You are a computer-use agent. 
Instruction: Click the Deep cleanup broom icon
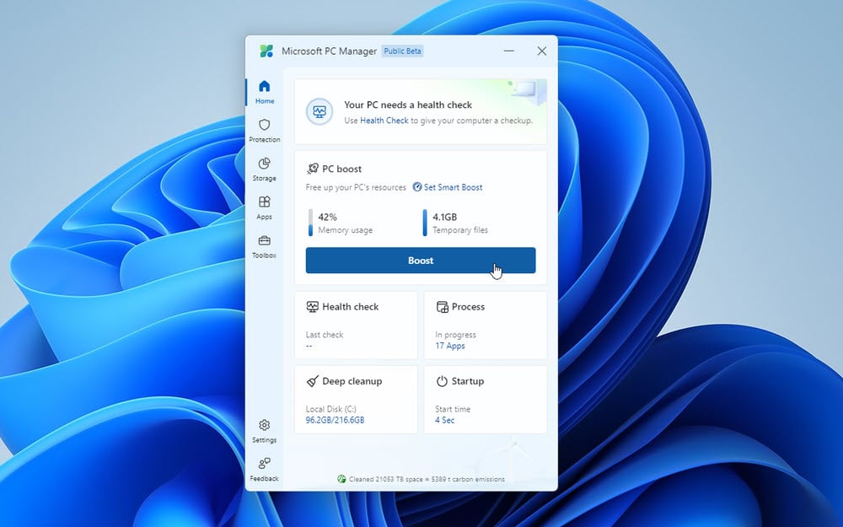(314, 380)
